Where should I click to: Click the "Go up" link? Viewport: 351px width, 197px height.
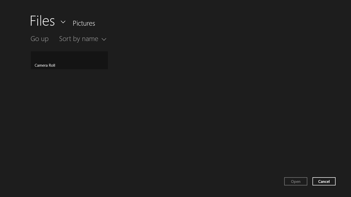point(39,39)
